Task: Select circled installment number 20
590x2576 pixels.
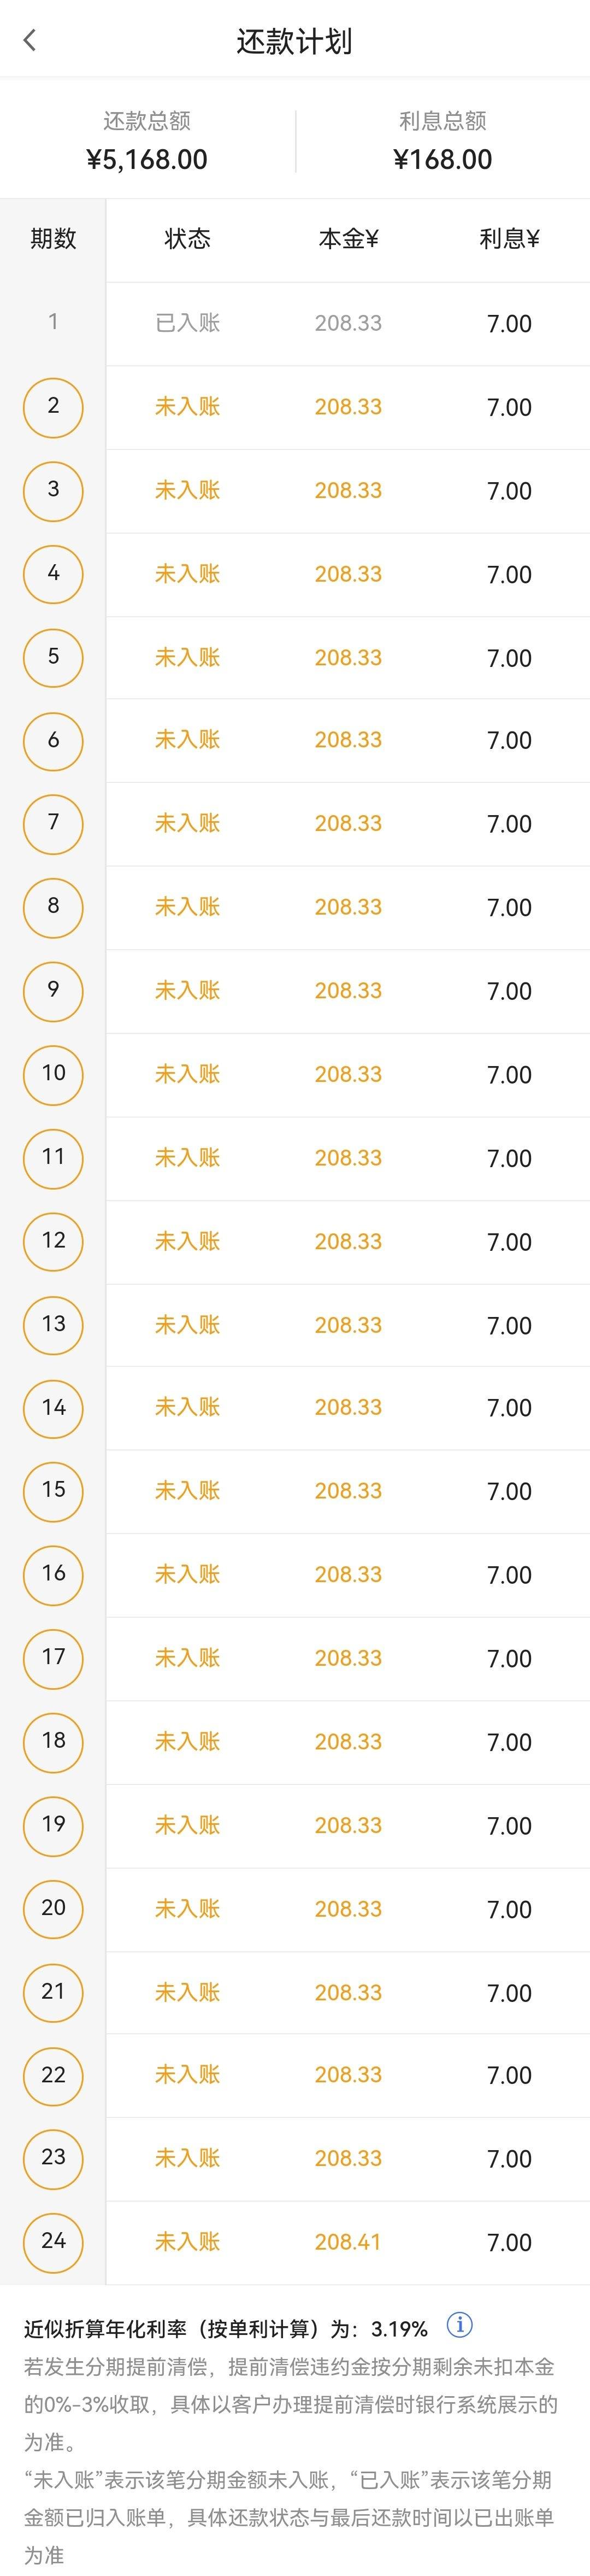Action: click(x=53, y=1908)
